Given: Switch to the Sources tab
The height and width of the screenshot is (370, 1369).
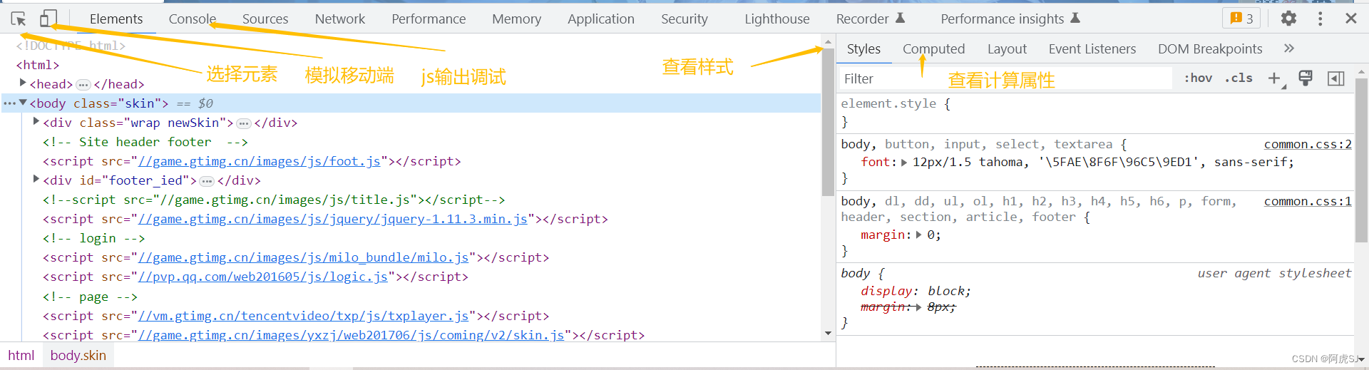Looking at the screenshot, I should click(265, 19).
